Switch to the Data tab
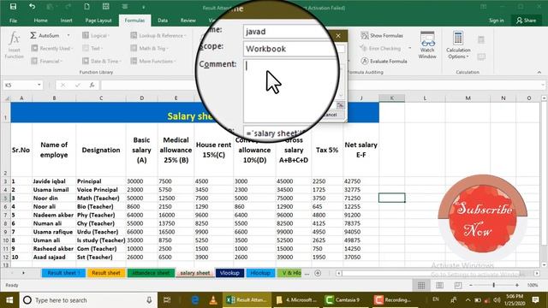 pyautogui.click(x=163, y=21)
